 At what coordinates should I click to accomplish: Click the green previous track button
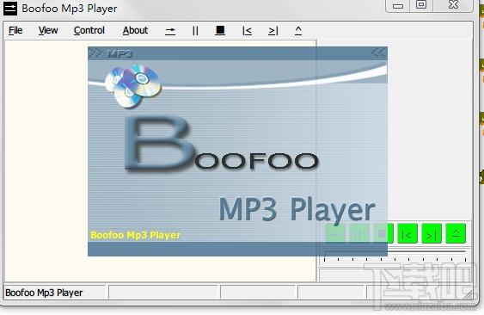(x=407, y=233)
